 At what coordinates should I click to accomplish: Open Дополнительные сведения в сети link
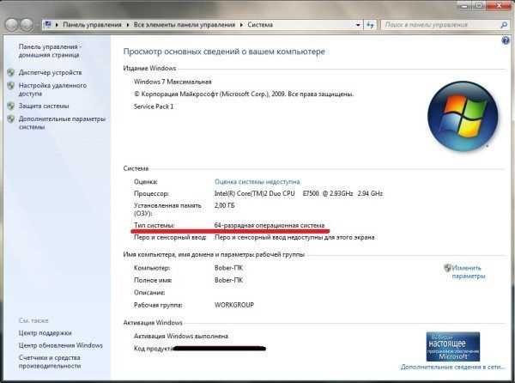tap(452, 367)
